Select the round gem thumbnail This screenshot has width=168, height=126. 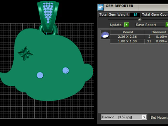pos(105,35)
